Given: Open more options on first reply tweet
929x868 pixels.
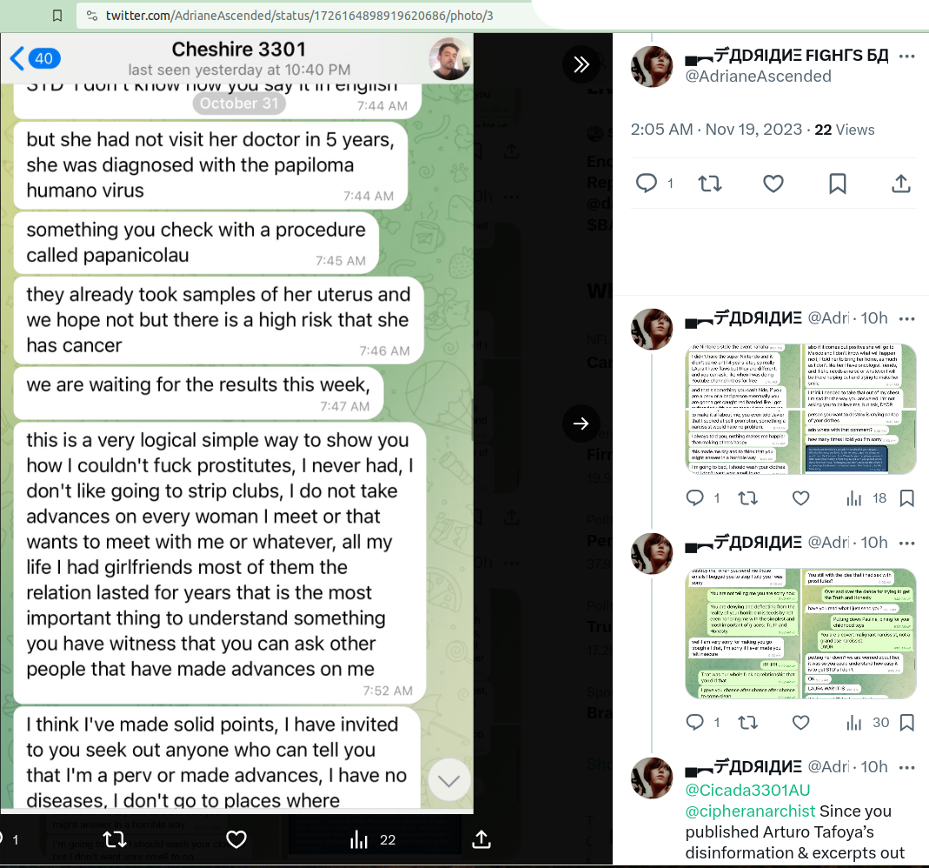Looking at the screenshot, I should (907, 319).
